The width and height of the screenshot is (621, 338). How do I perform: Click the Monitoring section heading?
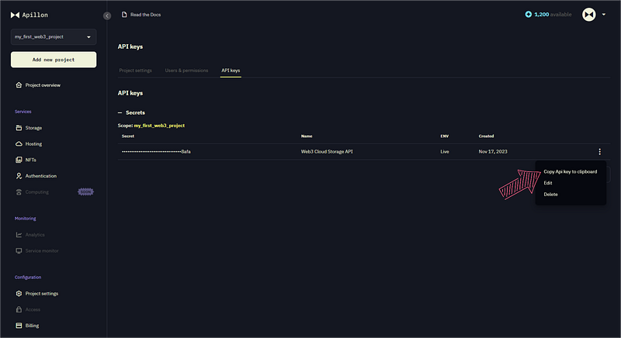tap(26, 219)
